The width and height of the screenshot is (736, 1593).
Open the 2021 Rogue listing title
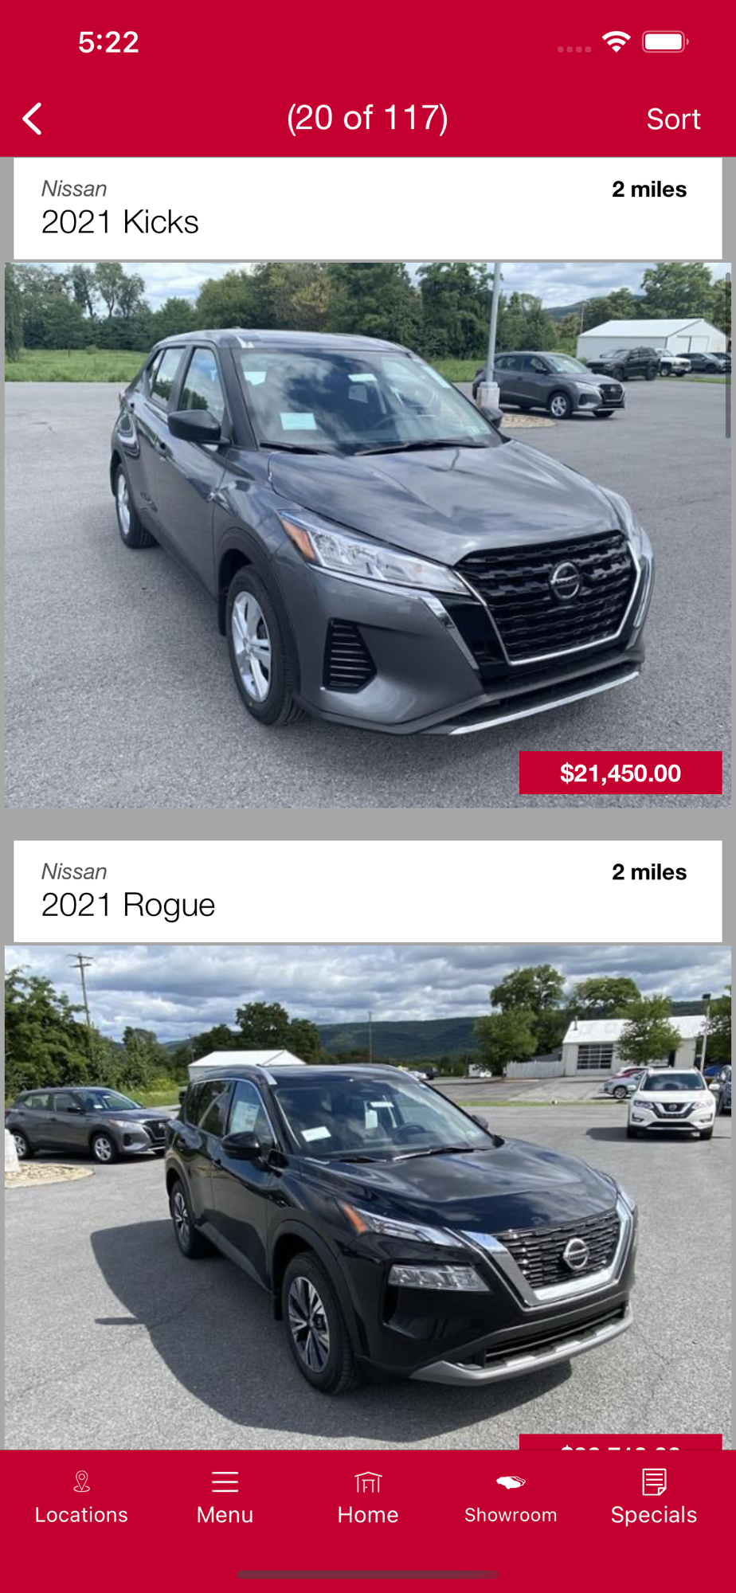(x=128, y=906)
